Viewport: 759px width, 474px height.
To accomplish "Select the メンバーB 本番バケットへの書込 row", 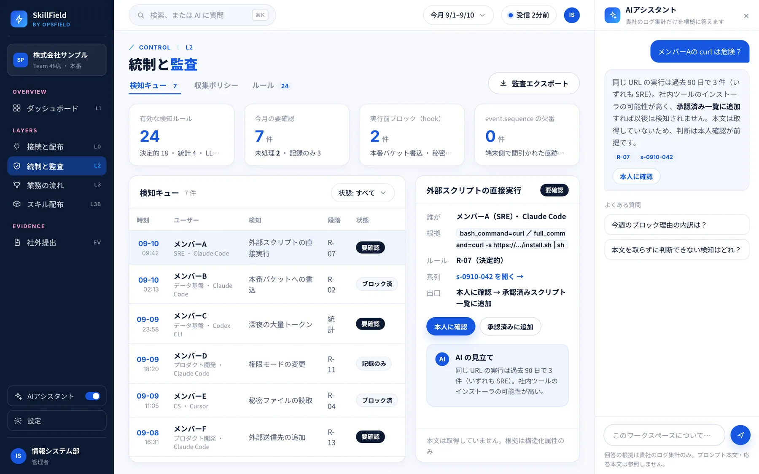I will tap(267, 284).
